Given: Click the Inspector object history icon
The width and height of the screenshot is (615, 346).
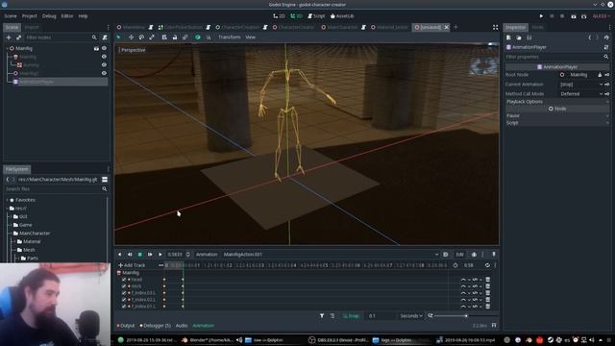Looking at the screenshot, I should click(606, 37).
